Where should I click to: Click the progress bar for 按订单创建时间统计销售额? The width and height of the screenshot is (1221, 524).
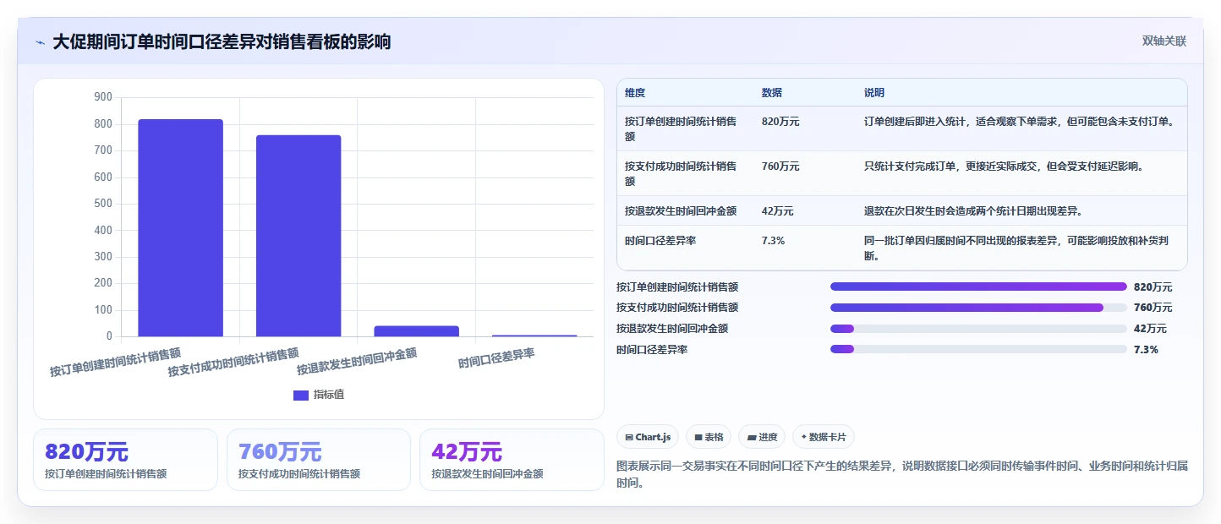click(x=978, y=287)
